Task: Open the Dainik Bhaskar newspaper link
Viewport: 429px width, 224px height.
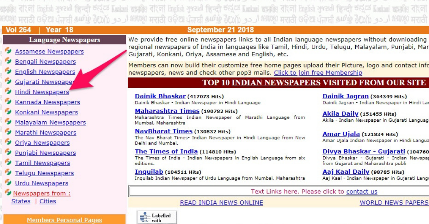Action: tap(160, 96)
